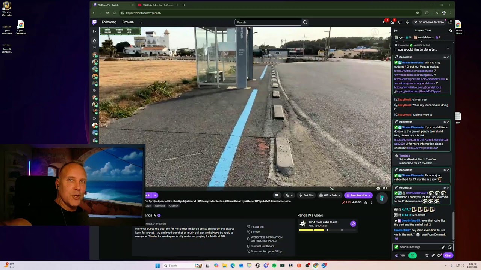481x270 pixels.
Task: Focus the Twitch search field
Action: click(x=268, y=22)
